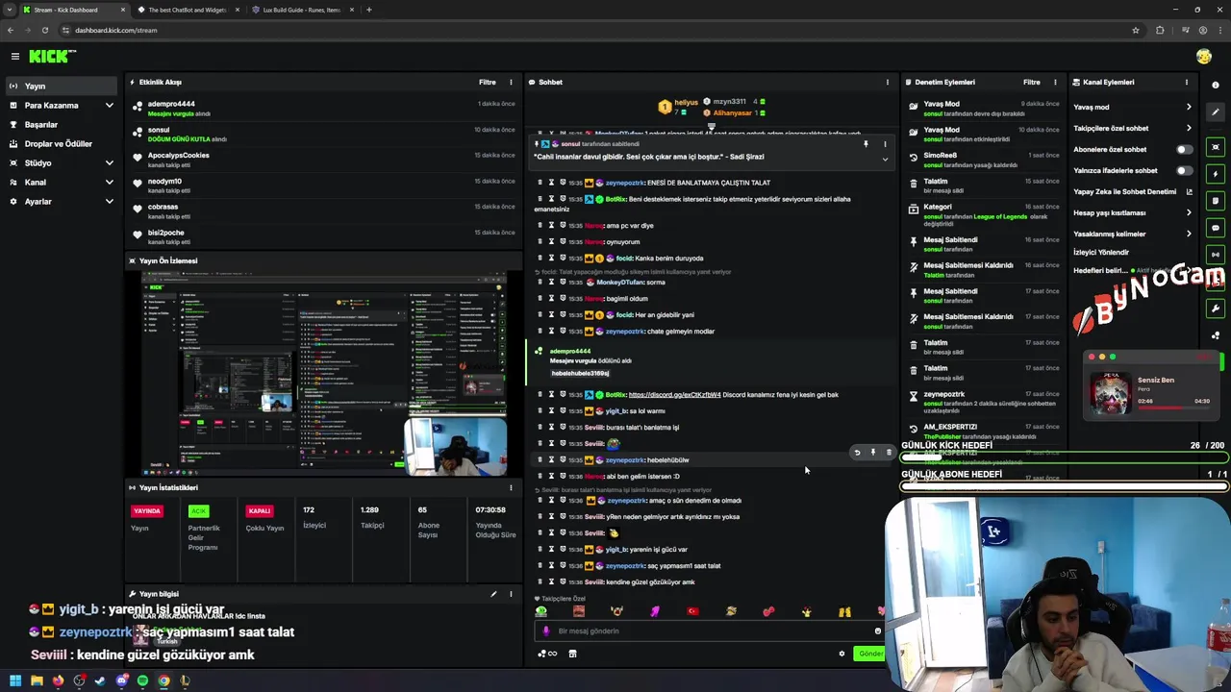
Task: Expand the Stüdyo sidebar section
Action: (x=62, y=162)
